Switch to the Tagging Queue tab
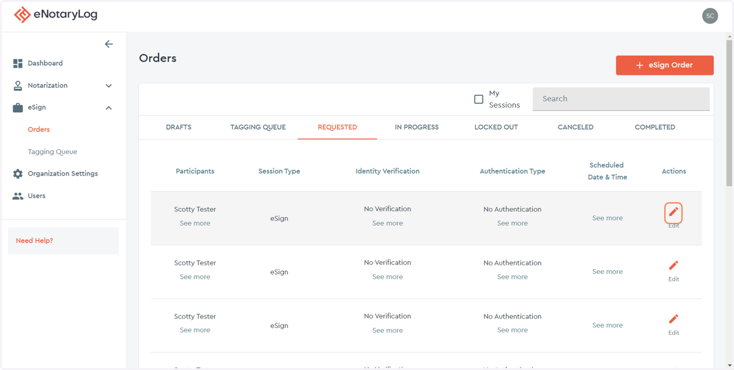 tap(258, 127)
